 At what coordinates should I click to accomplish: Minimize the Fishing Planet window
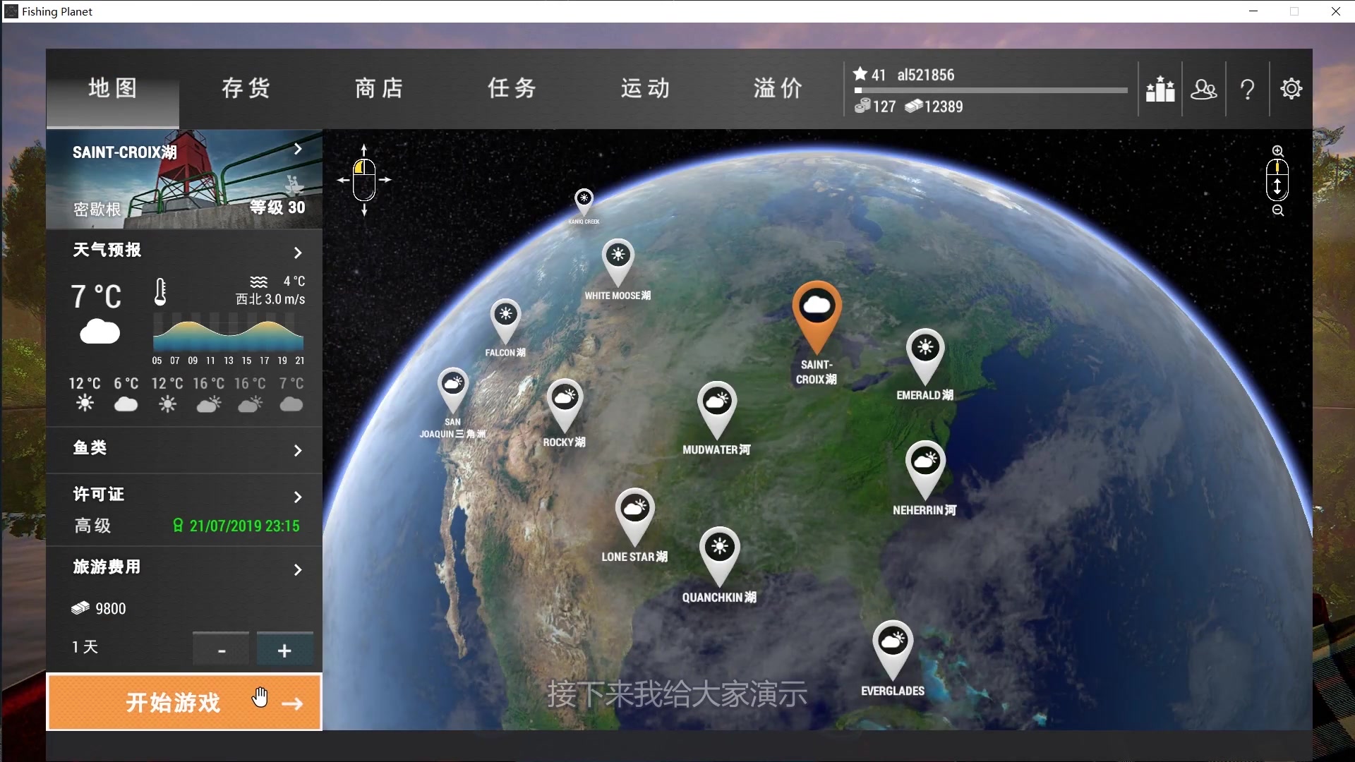click(1253, 11)
